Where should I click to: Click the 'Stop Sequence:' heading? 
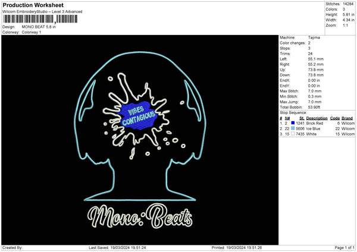click(x=293, y=112)
